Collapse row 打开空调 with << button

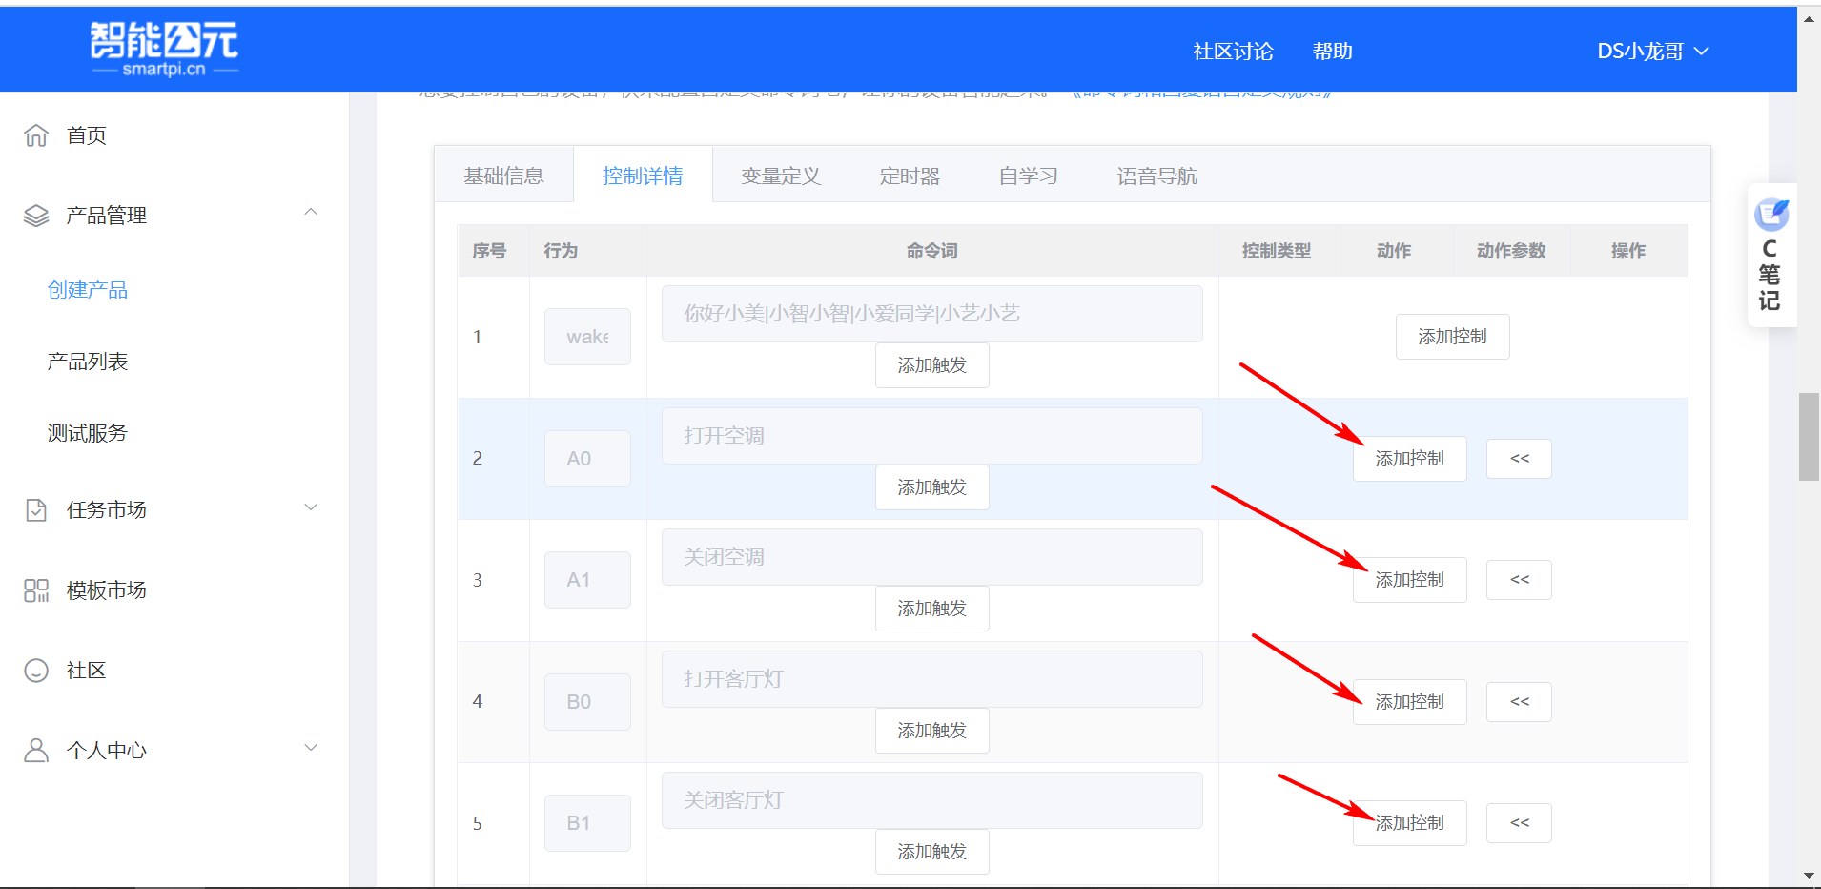[1519, 459]
